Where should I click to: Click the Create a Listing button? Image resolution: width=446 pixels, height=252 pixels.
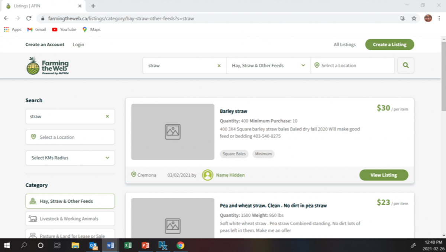pos(390,45)
